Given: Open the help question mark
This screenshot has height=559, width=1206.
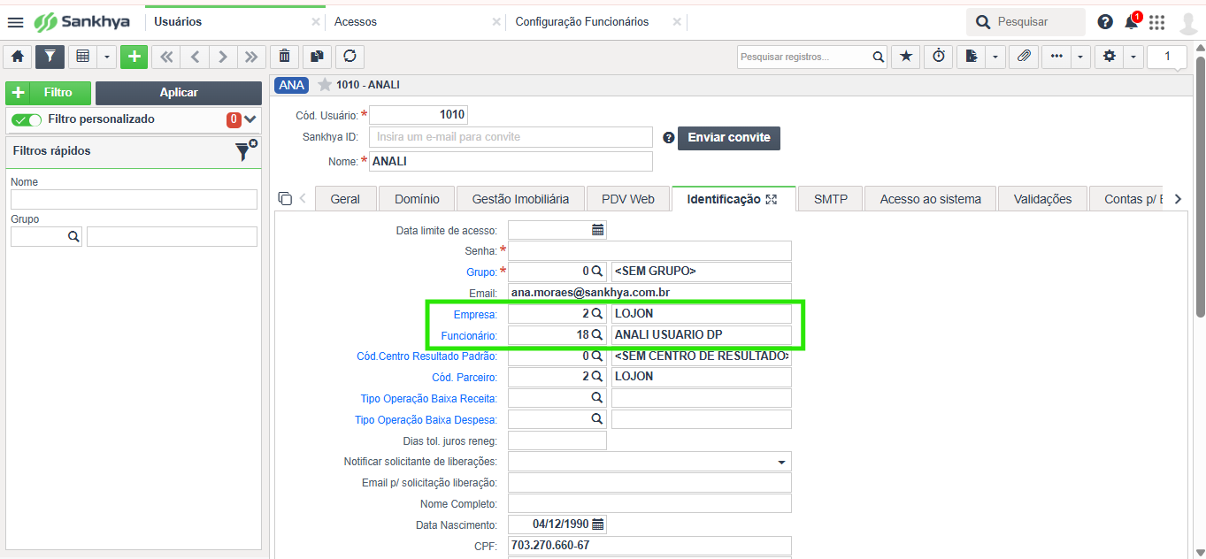Looking at the screenshot, I should [x=1104, y=21].
